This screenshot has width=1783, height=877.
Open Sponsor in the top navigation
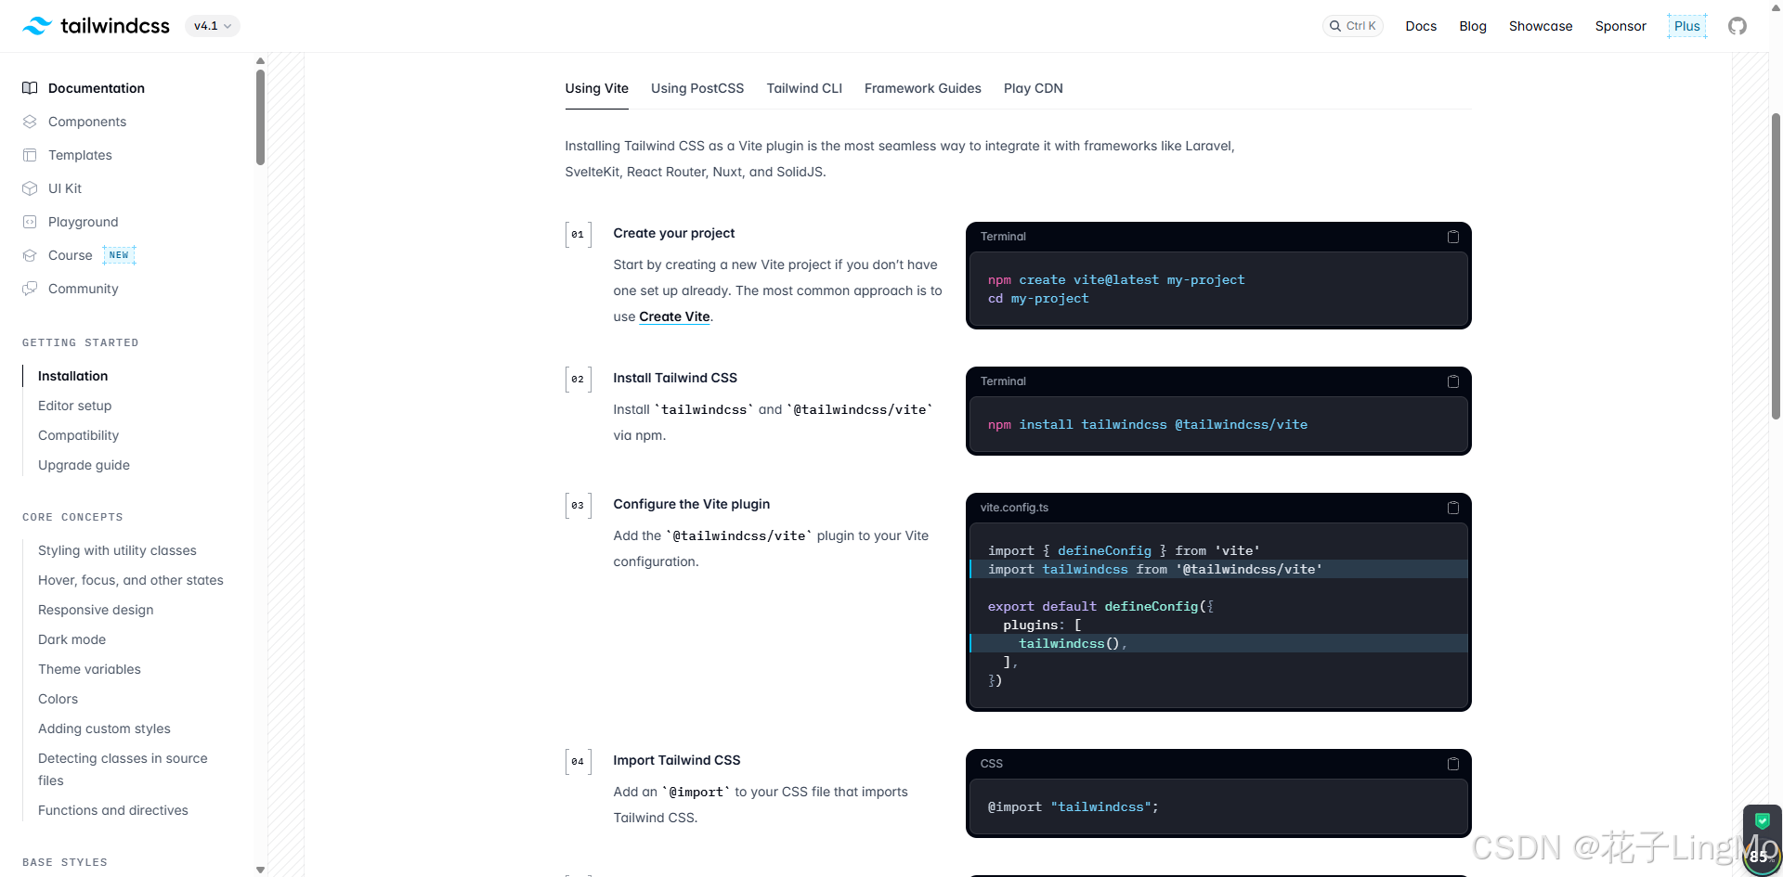pyautogui.click(x=1620, y=26)
